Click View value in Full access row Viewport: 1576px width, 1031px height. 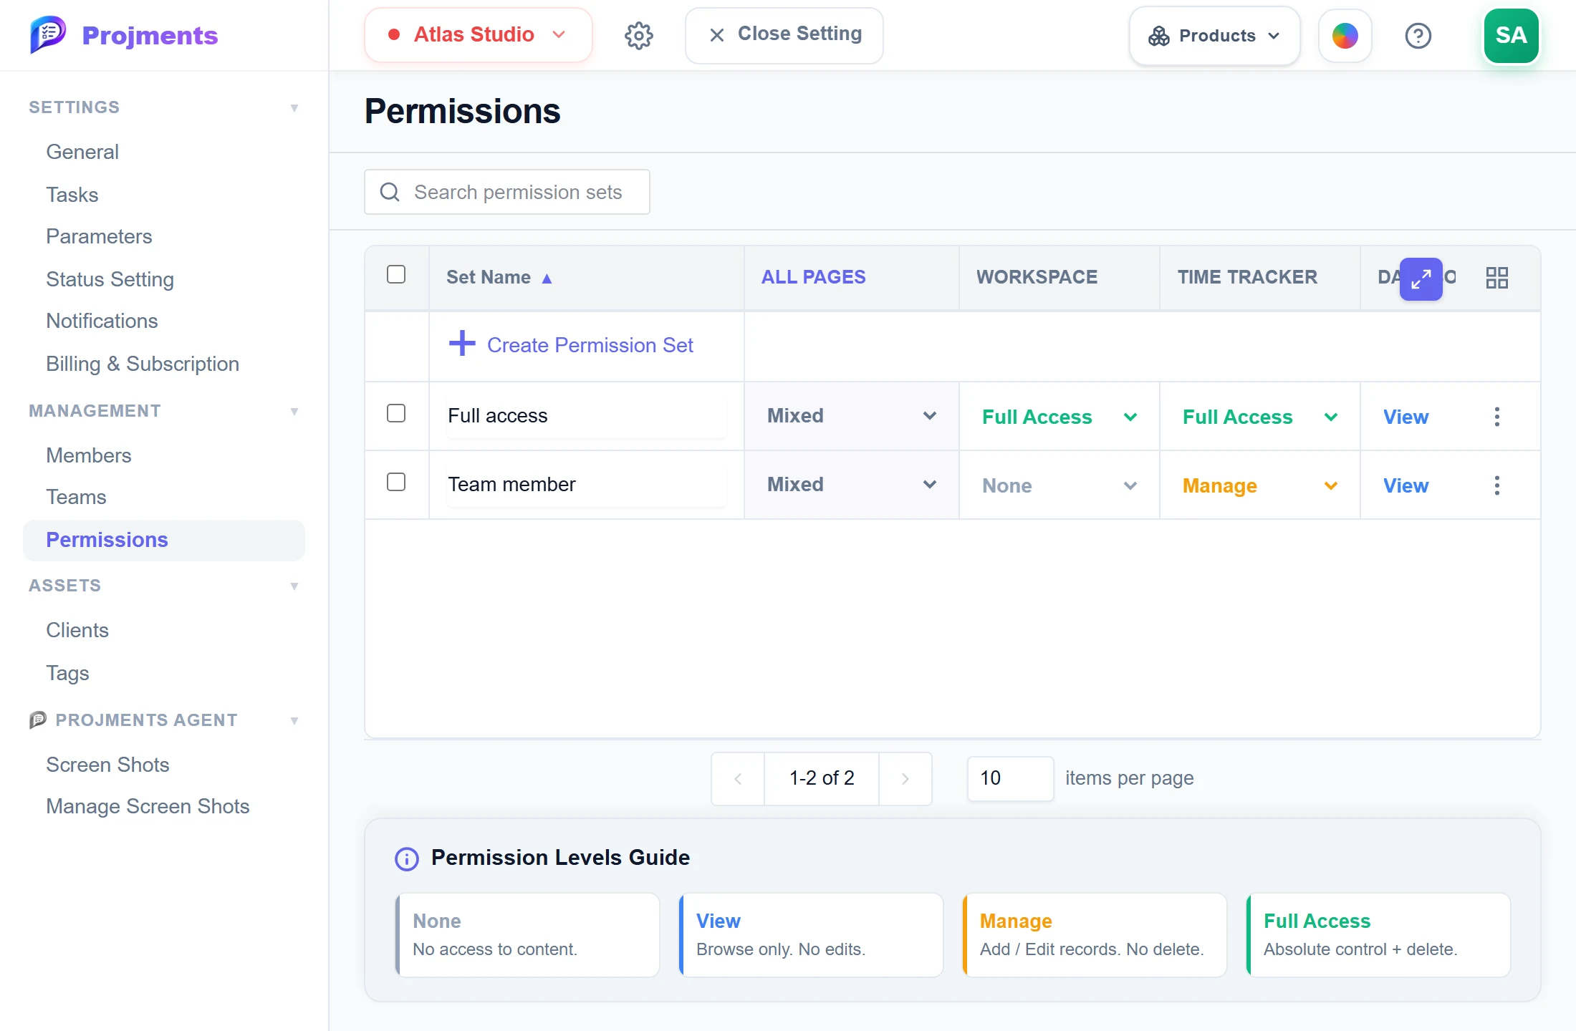[1406, 417]
